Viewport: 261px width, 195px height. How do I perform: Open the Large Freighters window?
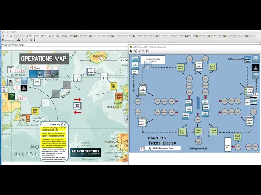[x=234, y=36]
